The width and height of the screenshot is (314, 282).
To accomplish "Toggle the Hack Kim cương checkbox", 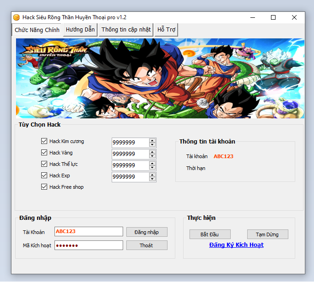I will click(x=44, y=141).
